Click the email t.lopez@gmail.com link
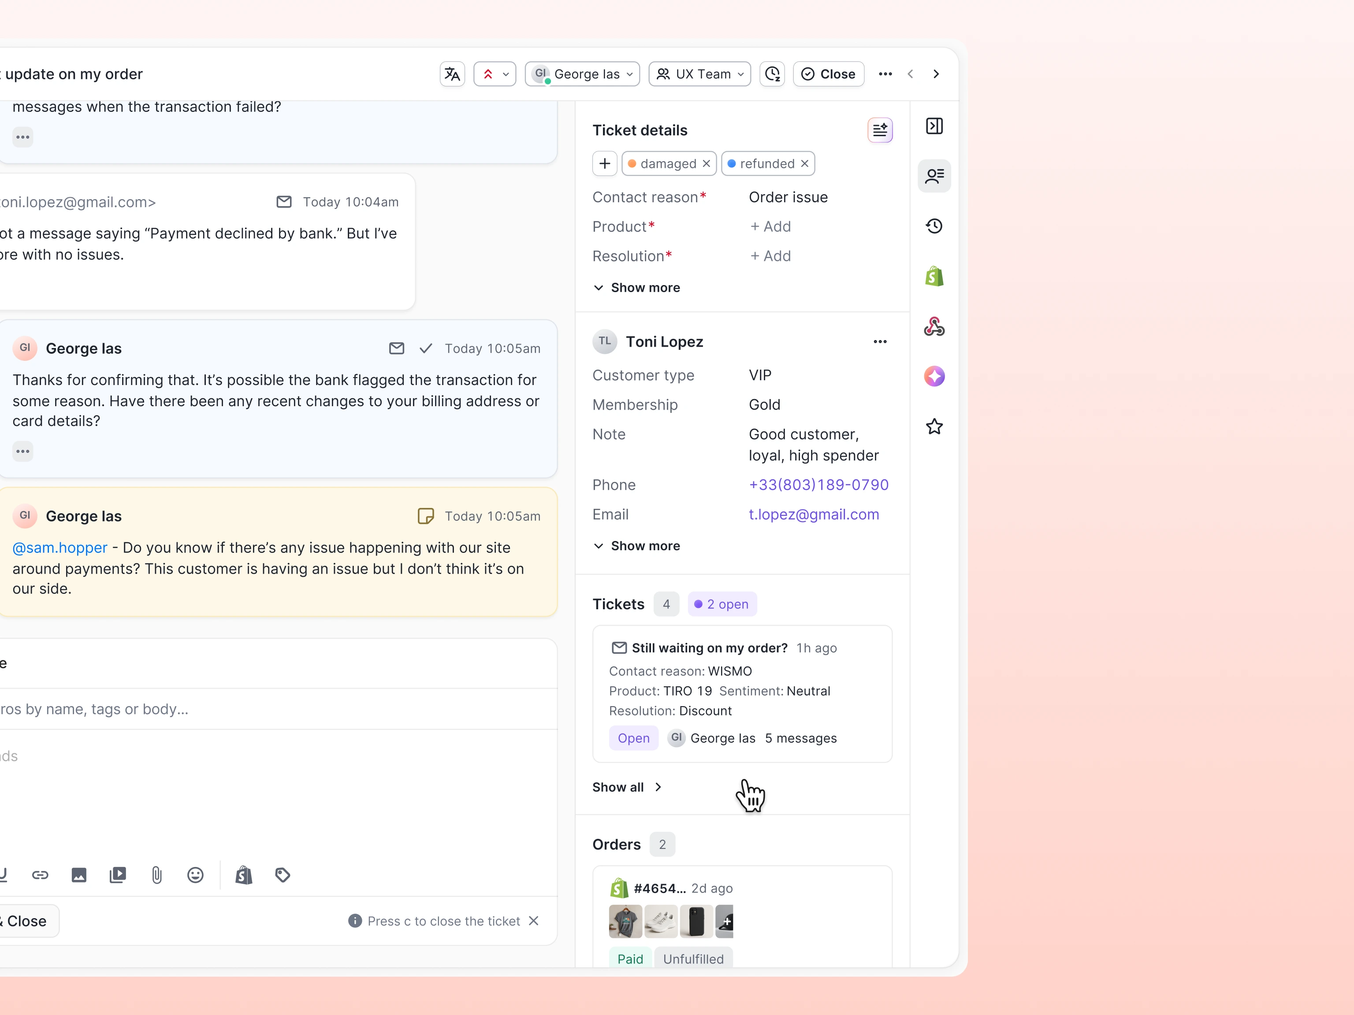 (814, 515)
